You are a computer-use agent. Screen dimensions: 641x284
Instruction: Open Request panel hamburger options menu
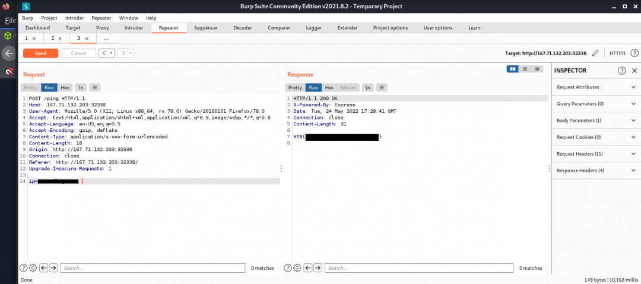[x=95, y=87]
